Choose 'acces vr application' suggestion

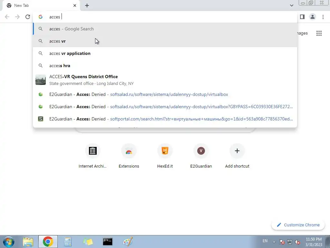[165, 53]
